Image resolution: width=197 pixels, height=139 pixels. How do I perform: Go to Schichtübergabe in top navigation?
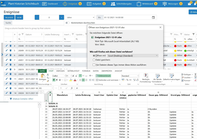[x=121, y=4]
